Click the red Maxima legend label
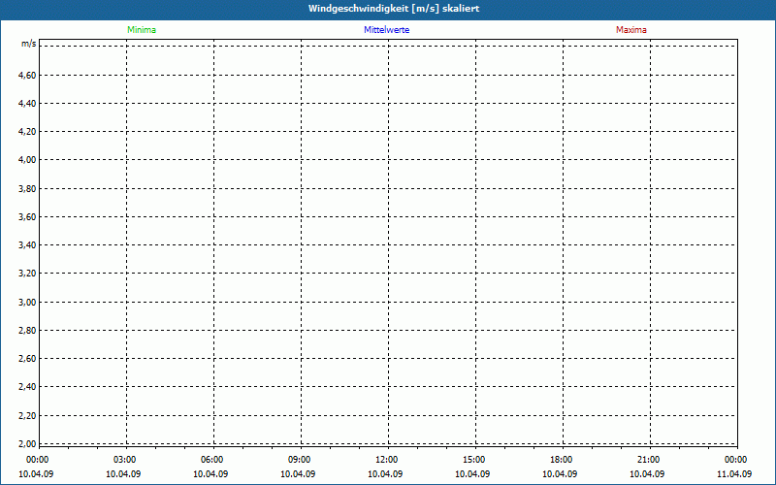Image resolution: width=776 pixels, height=485 pixels. coord(631,30)
